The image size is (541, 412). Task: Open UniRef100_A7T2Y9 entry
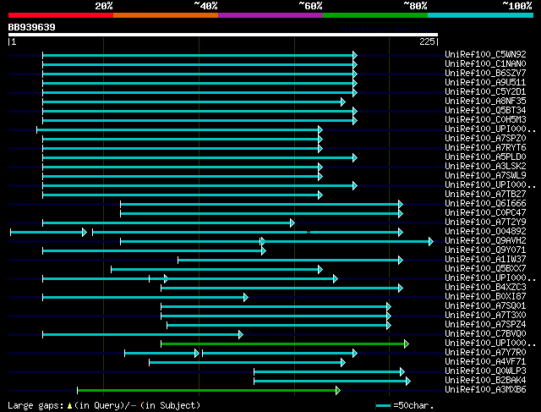pos(485,222)
